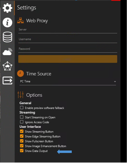Click the Web Proxy network icon
Image resolution: width=127 pixels, height=163 pixels.
point(20,20)
